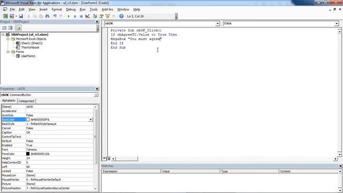Open the Add-Ins menu

(107, 10)
